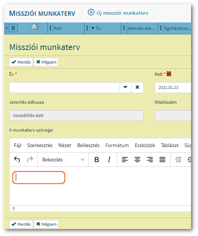Click the top Mentés button

21,62
